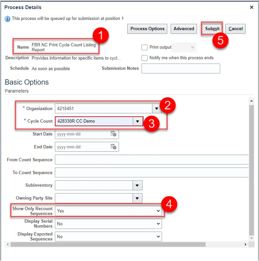Image resolution: width=259 pixels, height=261 pixels.
Task: Click the vertical scrollbar up arrow
Action: 252,101
